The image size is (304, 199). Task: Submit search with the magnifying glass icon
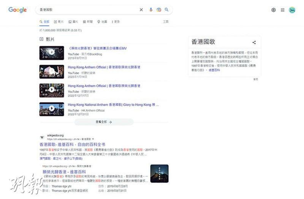coord(166,9)
